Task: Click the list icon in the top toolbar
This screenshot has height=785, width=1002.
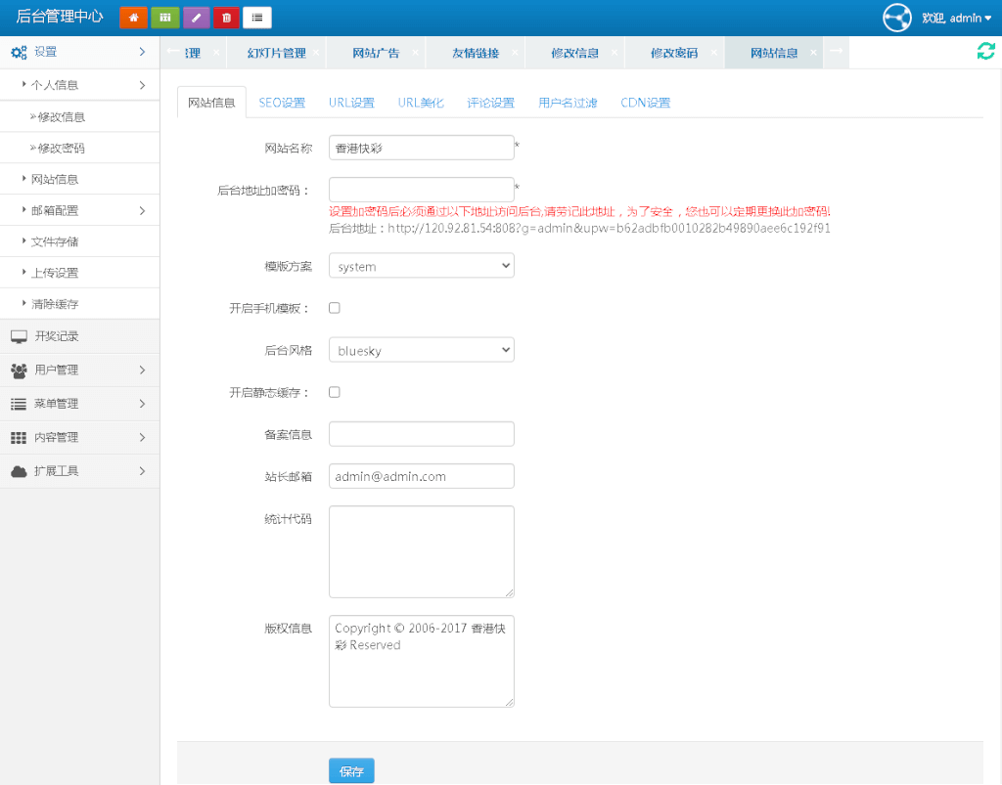Action: tap(256, 18)
